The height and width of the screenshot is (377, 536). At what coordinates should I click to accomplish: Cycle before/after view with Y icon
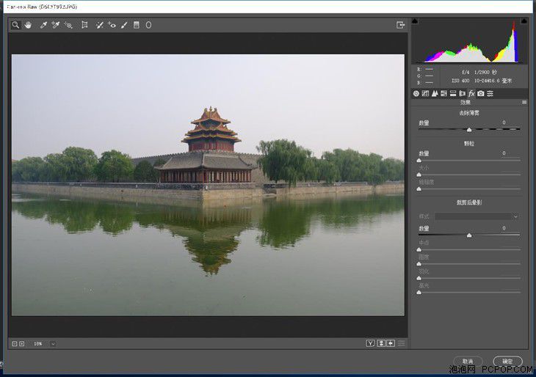370,343
